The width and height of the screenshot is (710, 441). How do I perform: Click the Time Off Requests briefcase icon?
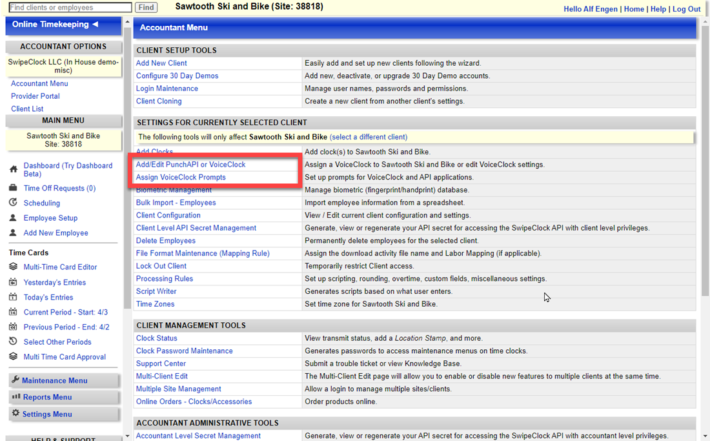(x=13, y=187)
